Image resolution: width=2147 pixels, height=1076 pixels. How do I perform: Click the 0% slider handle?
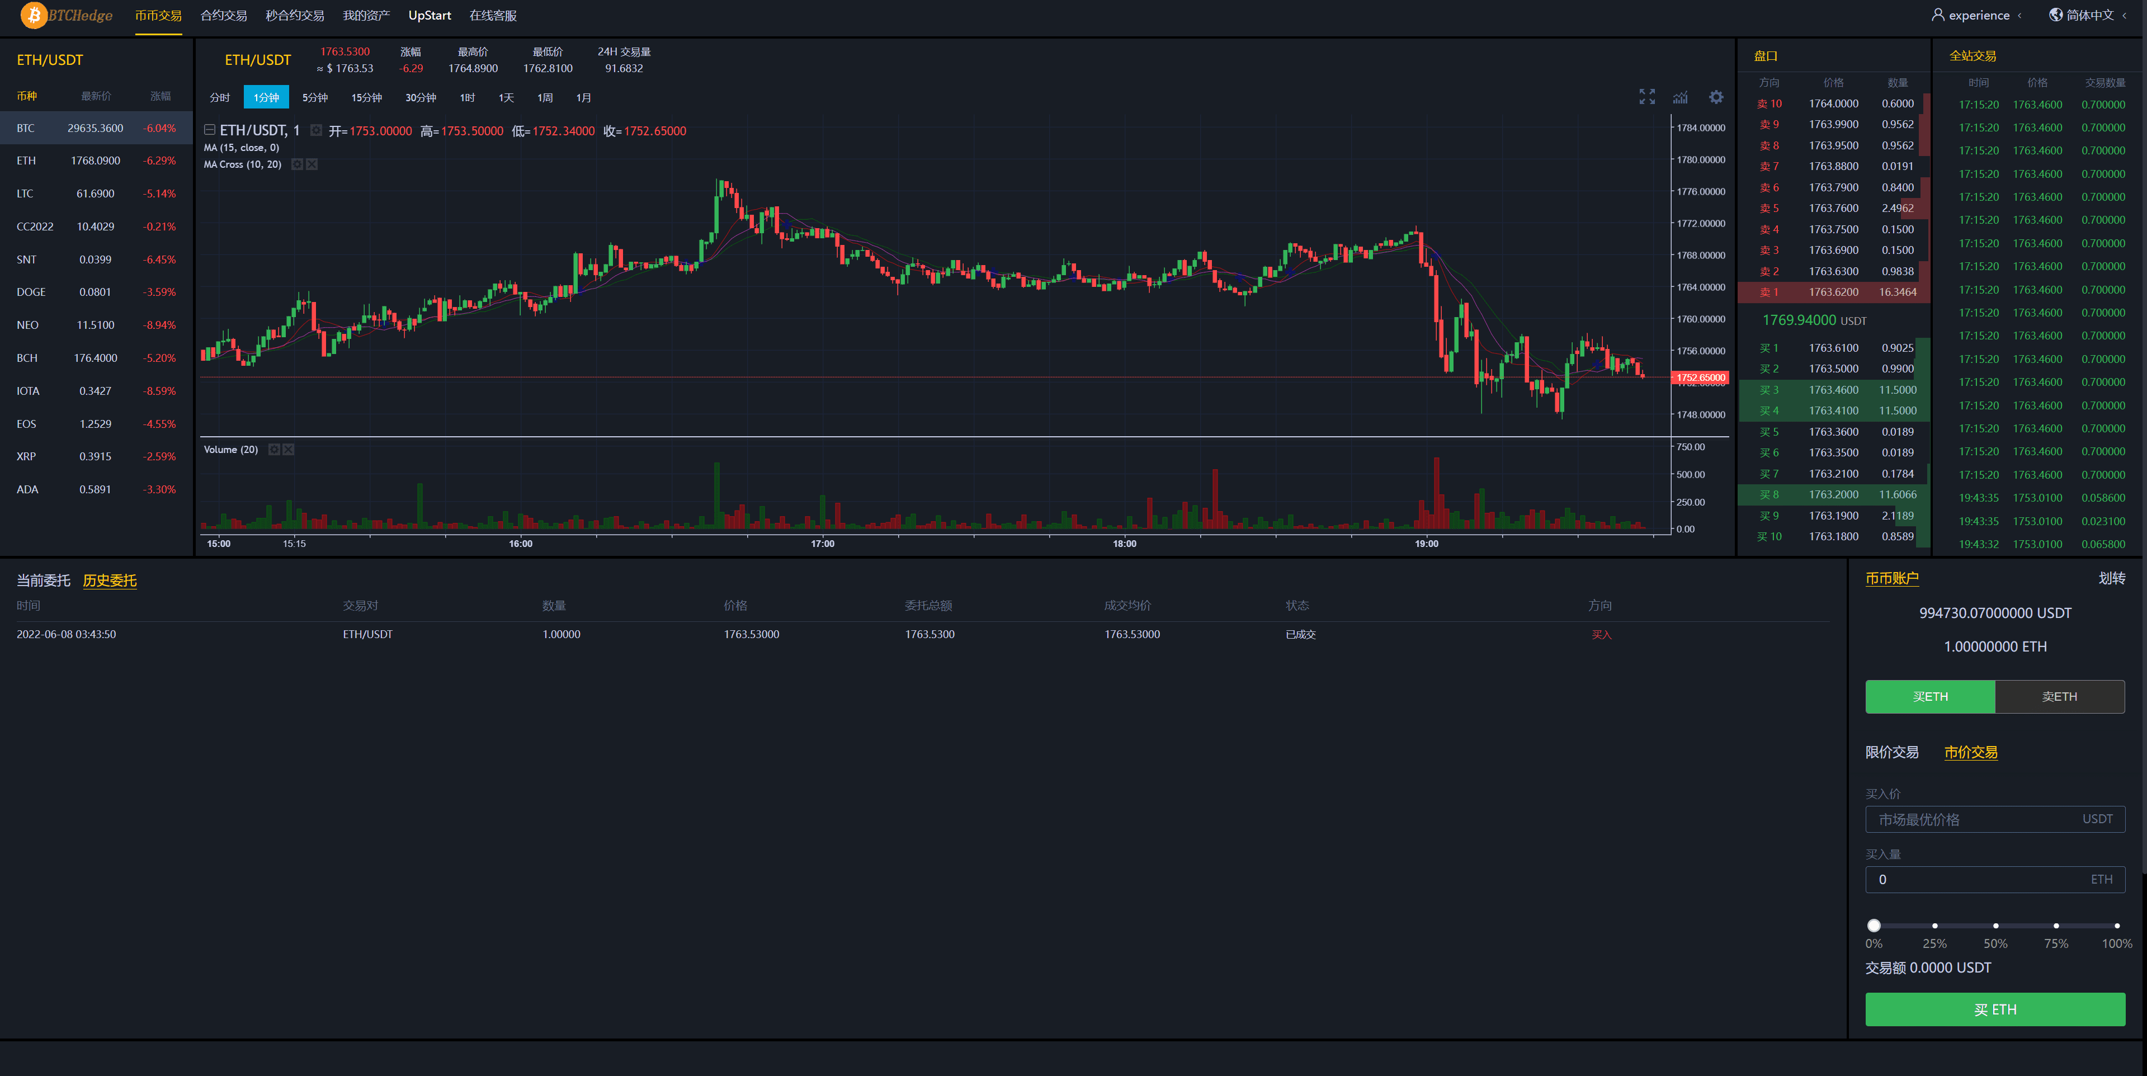1874,925
